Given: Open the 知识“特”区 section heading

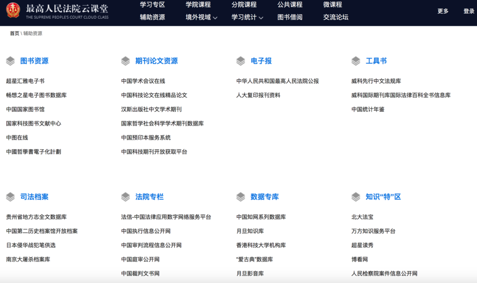Looking at the screenshot, I should click(x=384, y=197).
